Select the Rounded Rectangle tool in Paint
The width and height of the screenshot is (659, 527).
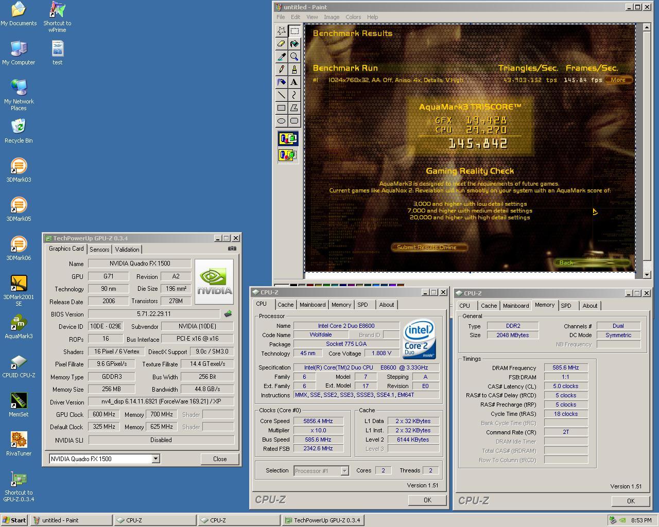(294, 121)
